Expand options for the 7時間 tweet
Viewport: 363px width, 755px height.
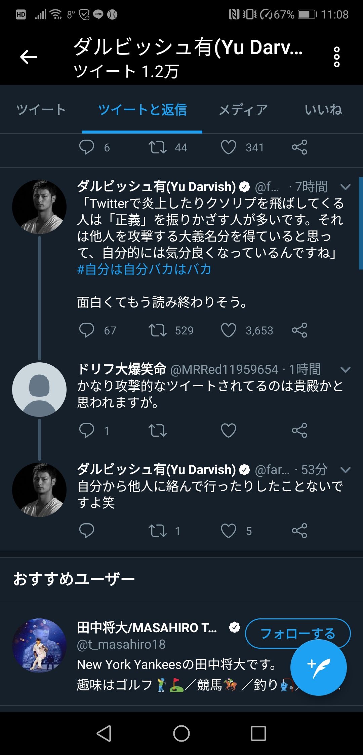[346, 187]
